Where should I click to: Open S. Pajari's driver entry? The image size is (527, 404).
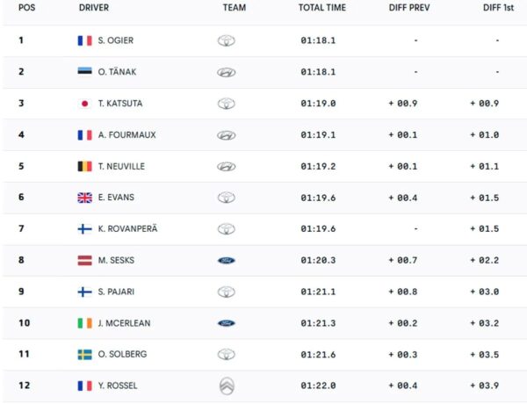click(x=115, y=292)
